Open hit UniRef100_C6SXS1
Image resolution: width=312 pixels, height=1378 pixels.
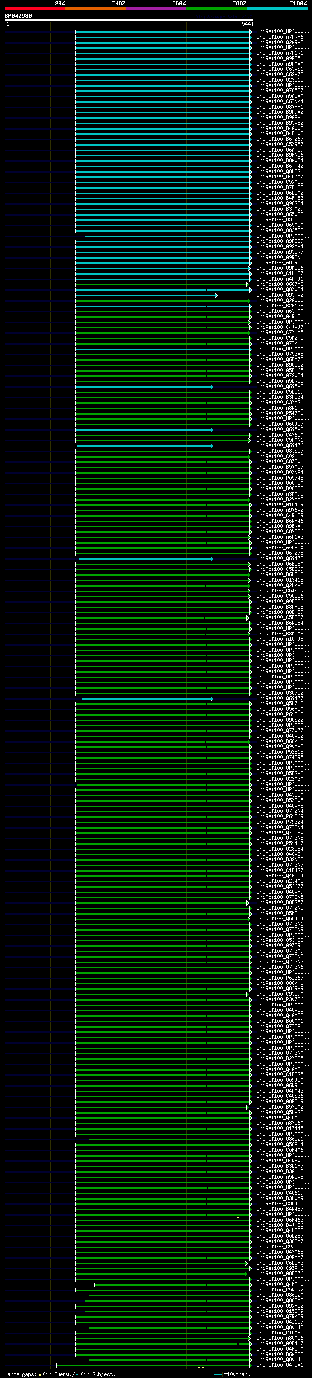(x=280, y=69)
